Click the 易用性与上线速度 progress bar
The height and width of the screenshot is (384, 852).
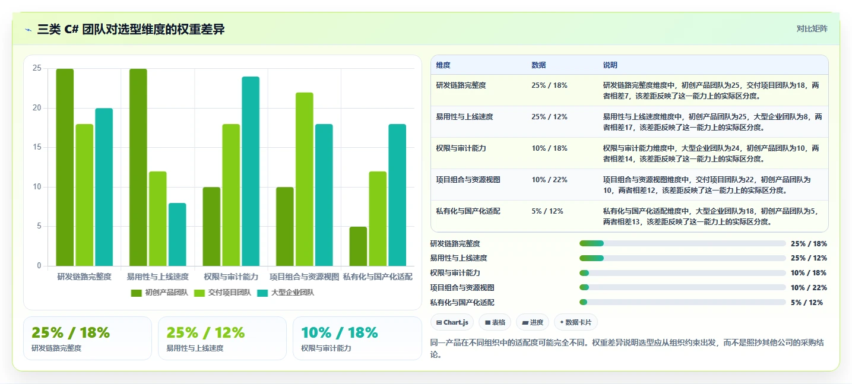(x=683, y=258)
